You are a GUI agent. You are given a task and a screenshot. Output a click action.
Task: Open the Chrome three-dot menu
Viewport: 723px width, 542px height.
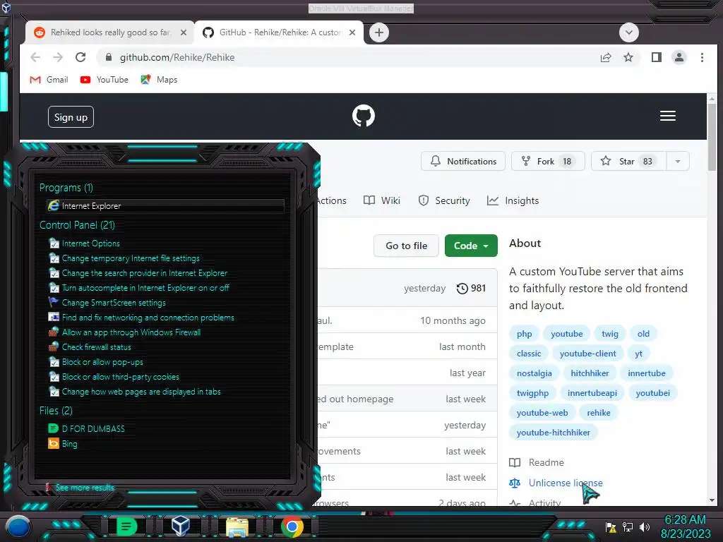702,57
